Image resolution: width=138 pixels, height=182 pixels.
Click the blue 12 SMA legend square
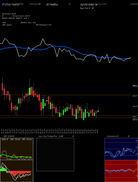pos(3,5)
